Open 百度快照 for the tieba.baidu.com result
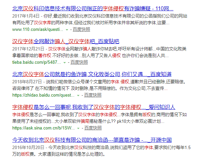Screen dimensions: 197x157 point(79,62)
